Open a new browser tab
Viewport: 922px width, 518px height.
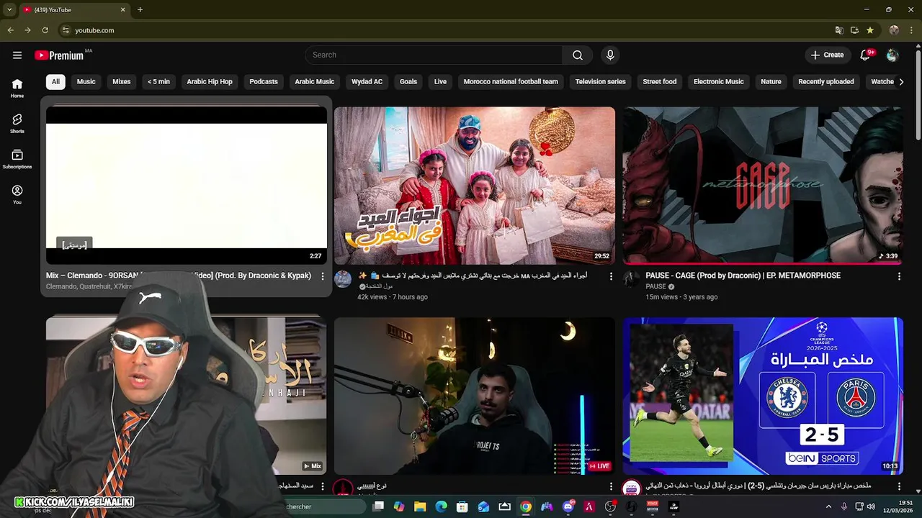140,9
